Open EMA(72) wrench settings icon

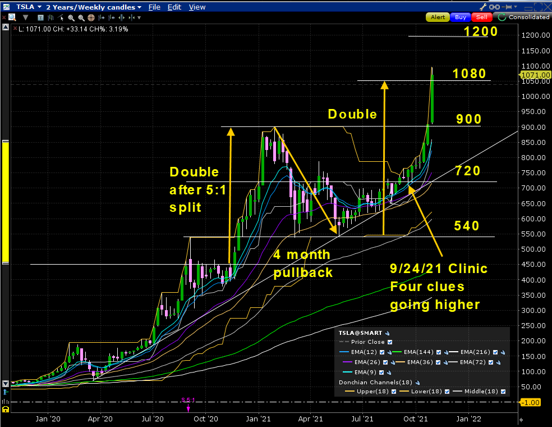click(x=498, y=362)
